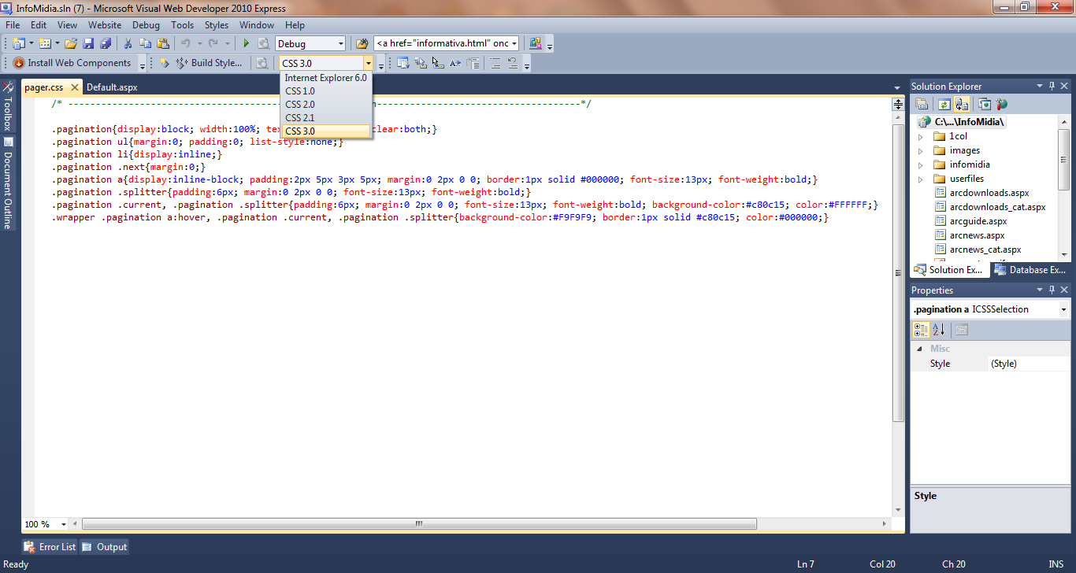Toggle Nest Related Files in Solution Explorer
Image resolution: width=1076 pixels, height=573 pixels.
(961, 104)
